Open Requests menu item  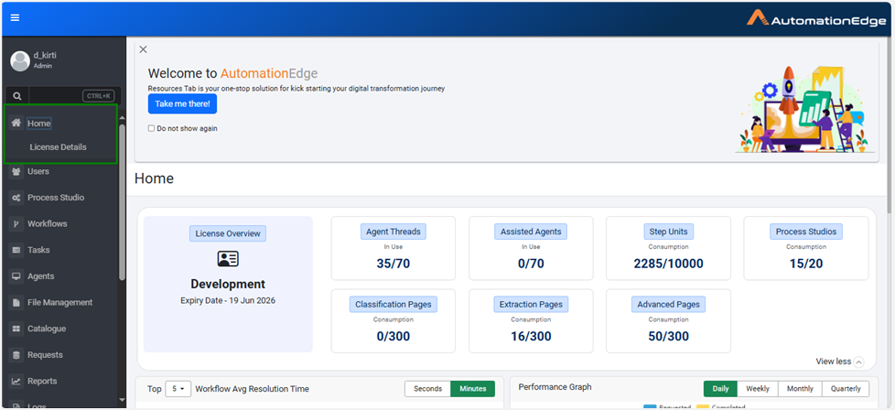[x=45, y=355]
